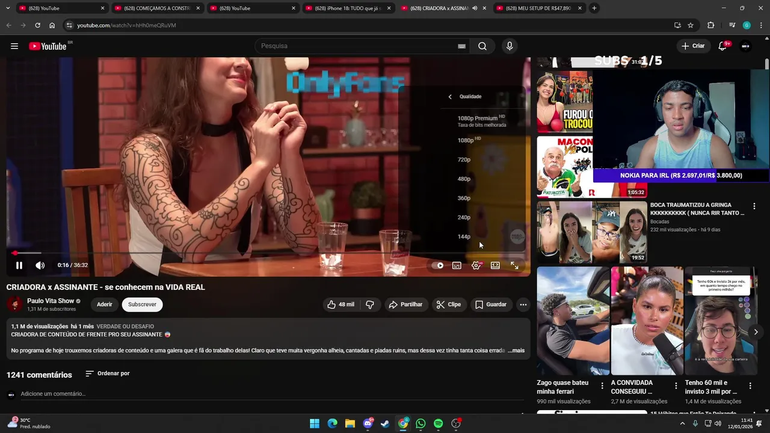
Task: Bookmark this page with star icon
Action: click(691, 25)
